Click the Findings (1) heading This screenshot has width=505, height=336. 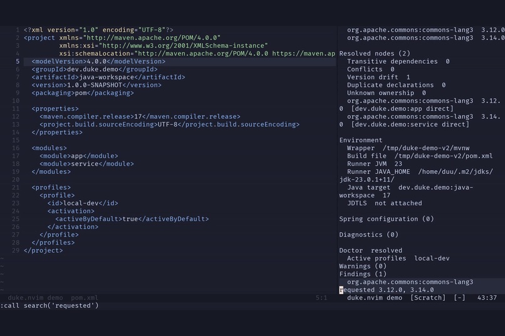click(363, 274)
